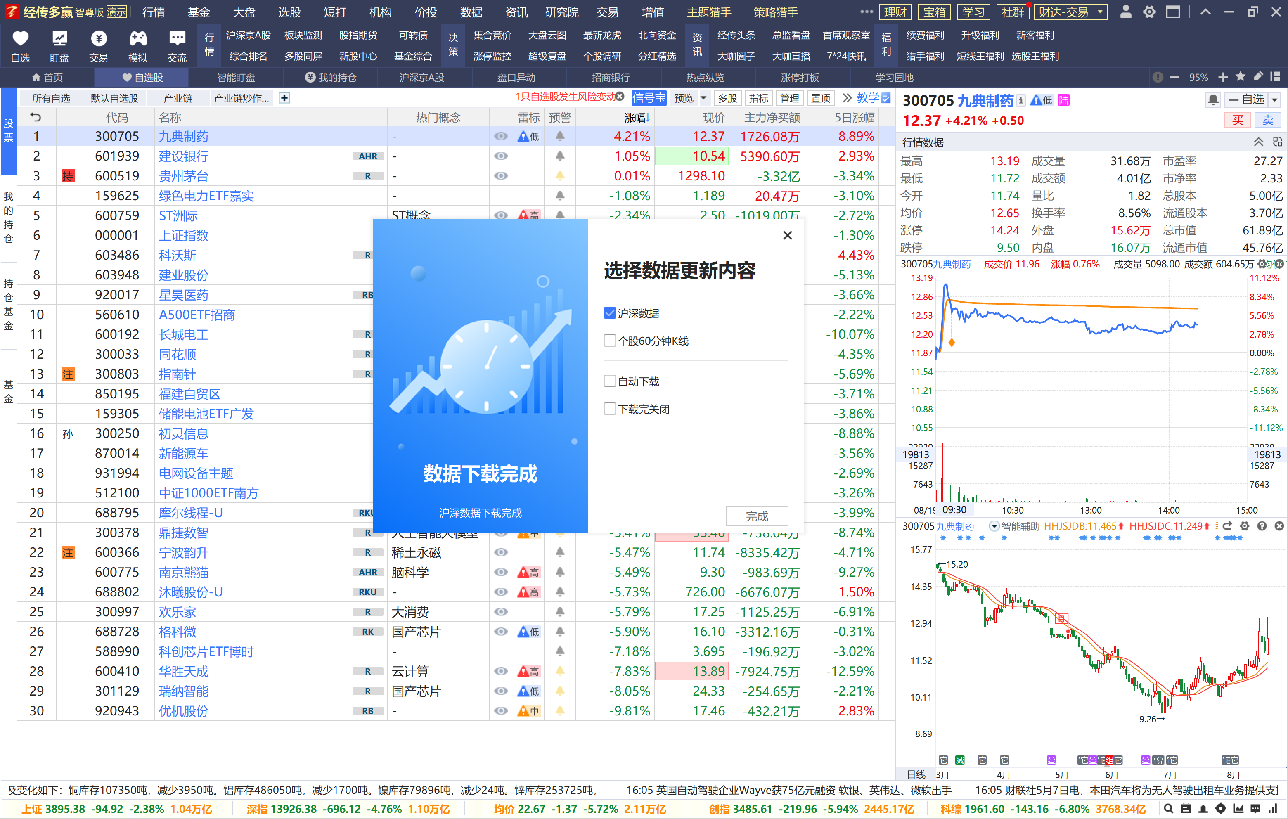
Task: Click the star favorite icon near zoom
Action: [x=1241, y=77]
